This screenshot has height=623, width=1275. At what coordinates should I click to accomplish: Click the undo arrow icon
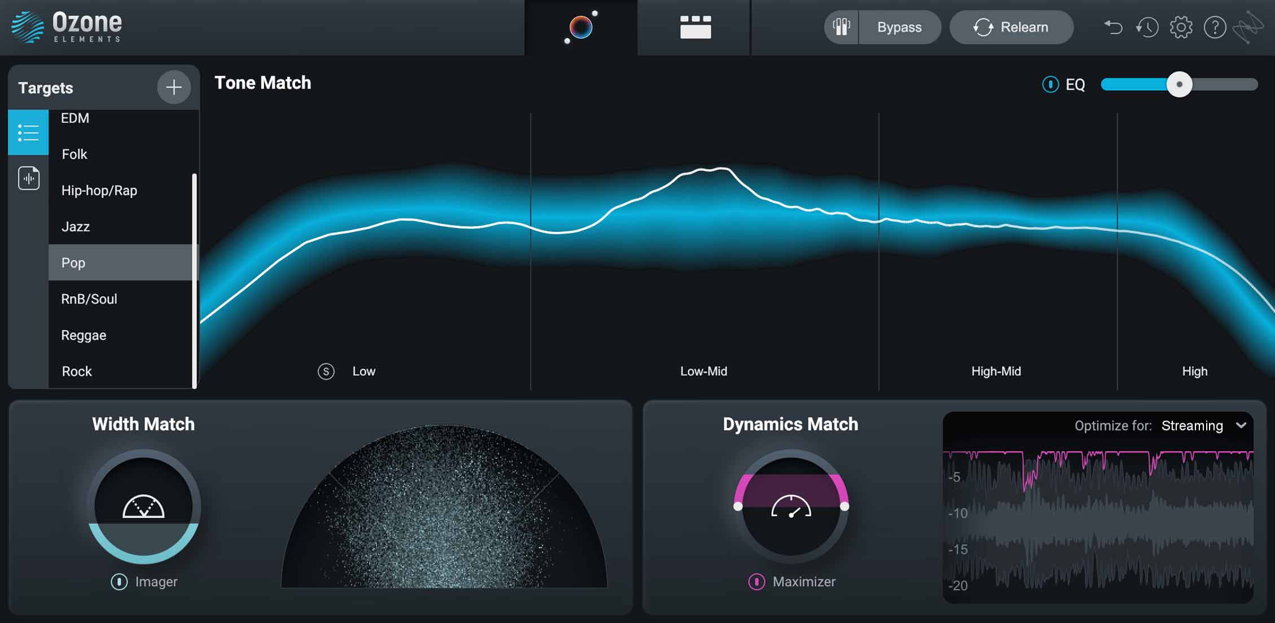(1113, 27)
